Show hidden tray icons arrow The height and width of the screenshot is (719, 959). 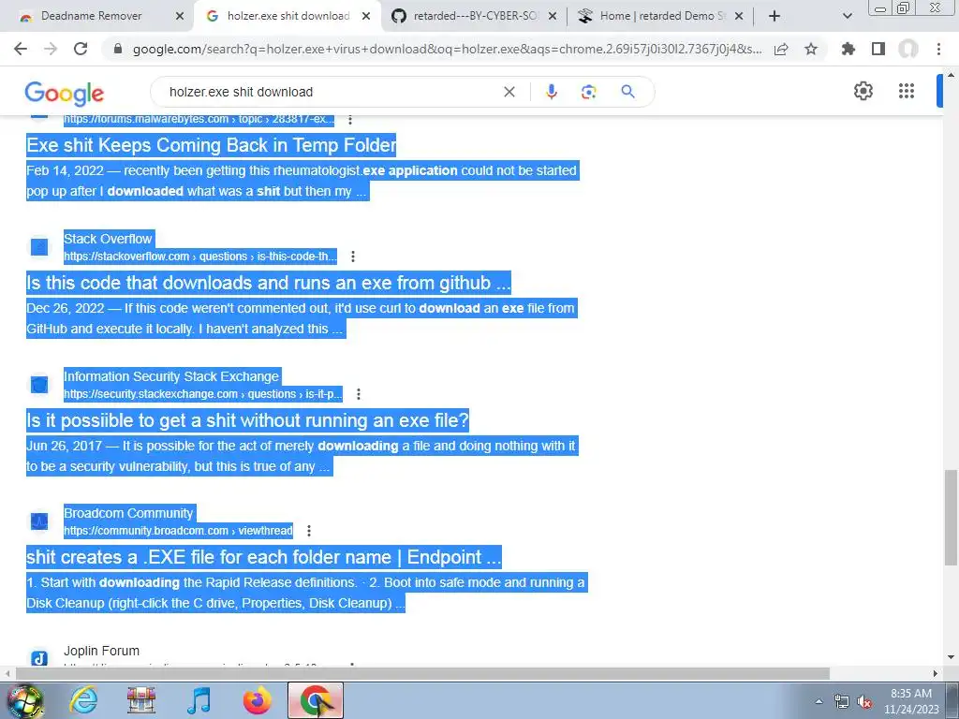pyautogui.click(x=819, y=702)
